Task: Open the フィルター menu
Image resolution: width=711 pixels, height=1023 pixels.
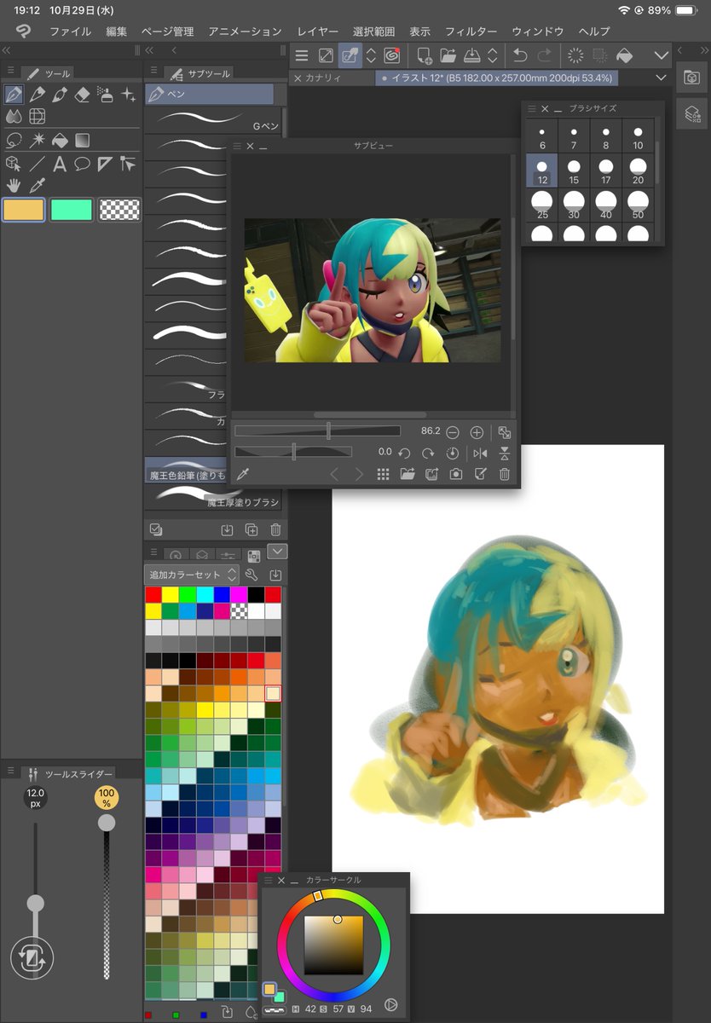Action: (x=471, y=32)
